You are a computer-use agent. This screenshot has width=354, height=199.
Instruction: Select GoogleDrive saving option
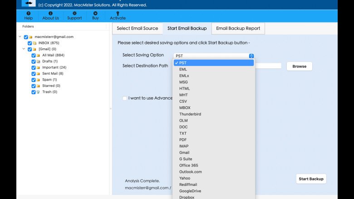coord(214,191)
